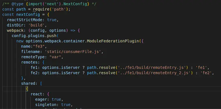Place cursor on require('path') call

point(50,9)
